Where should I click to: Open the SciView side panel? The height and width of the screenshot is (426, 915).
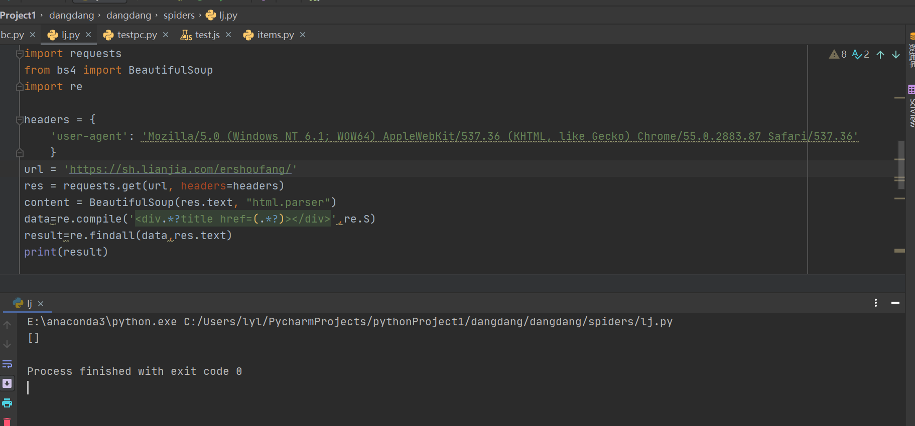(911, 106)
